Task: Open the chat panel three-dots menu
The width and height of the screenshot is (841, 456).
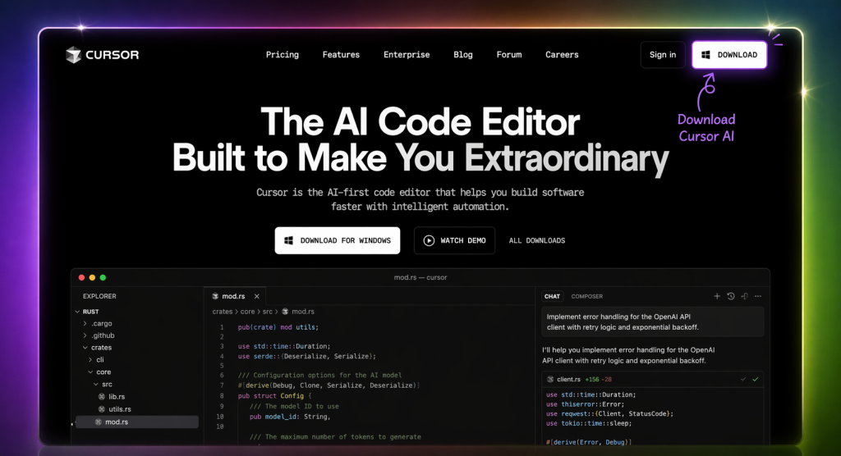Action: click(758, 296)
